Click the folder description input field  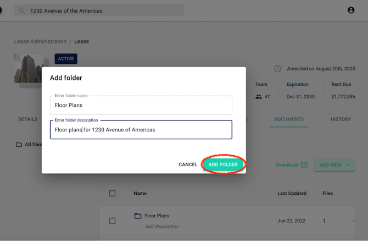pyautogui.click(x=141, y=130)
